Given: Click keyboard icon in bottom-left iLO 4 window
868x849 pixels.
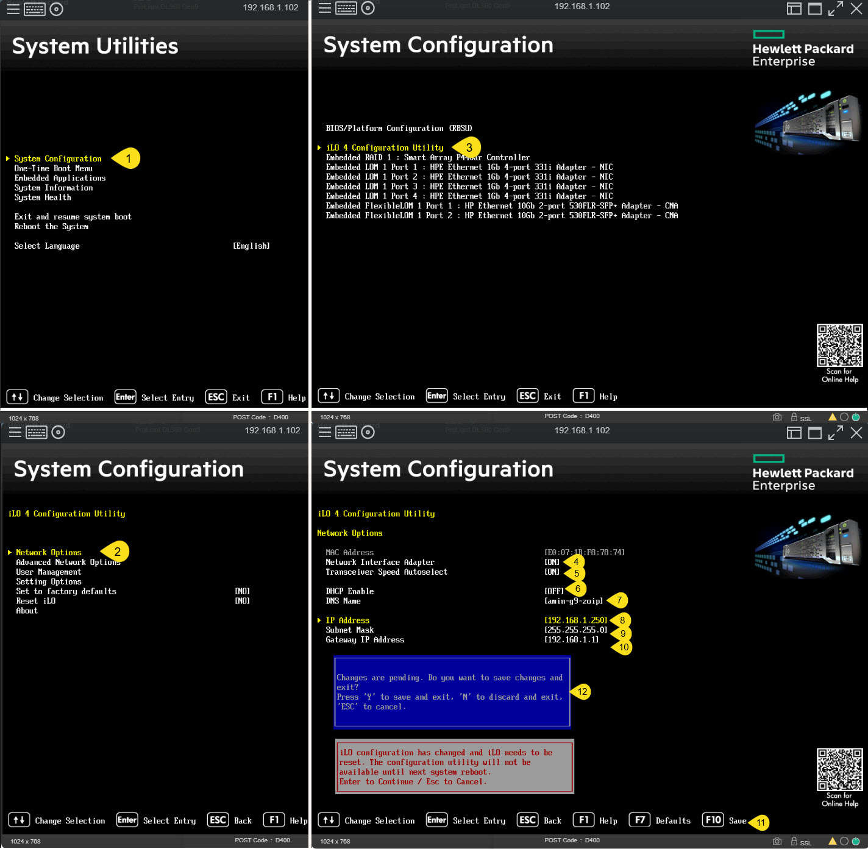Looking at the screenshot, I should pos(37,432).
